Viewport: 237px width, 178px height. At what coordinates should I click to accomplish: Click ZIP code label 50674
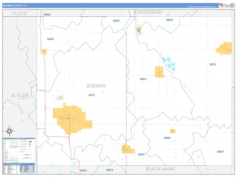(213, 65)
